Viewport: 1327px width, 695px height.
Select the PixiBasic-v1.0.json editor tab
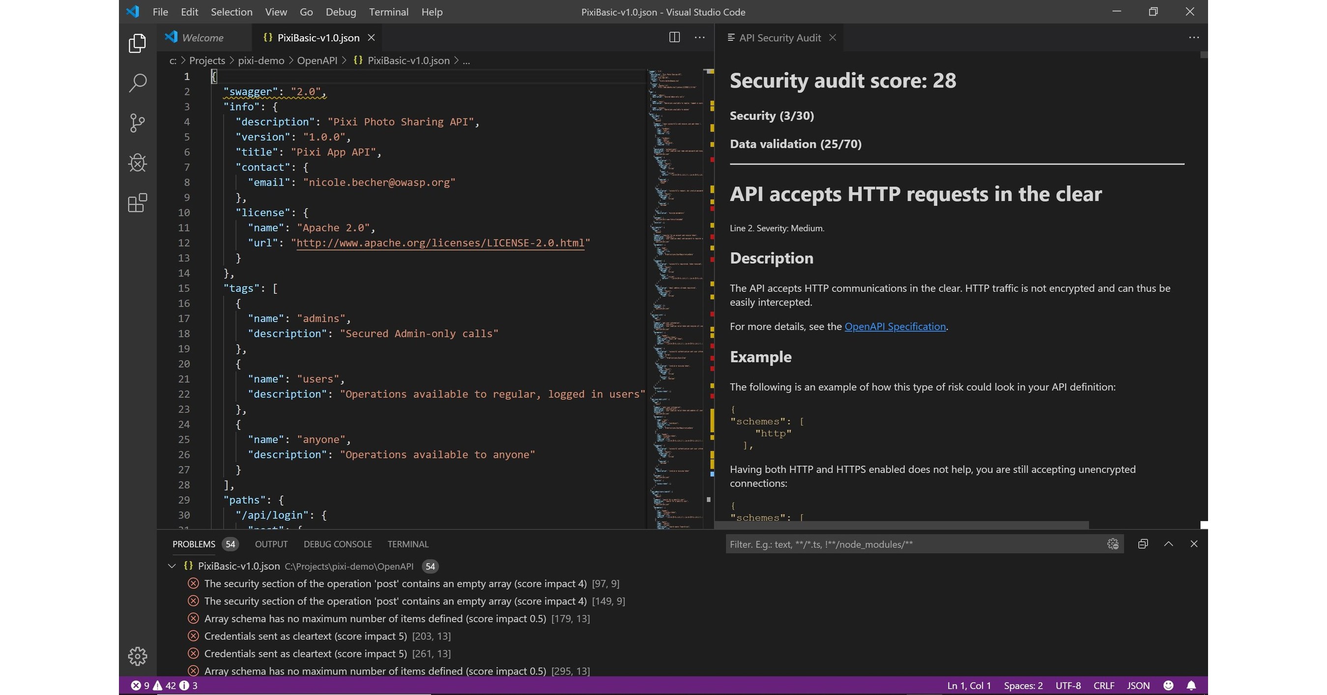[318, 38]
